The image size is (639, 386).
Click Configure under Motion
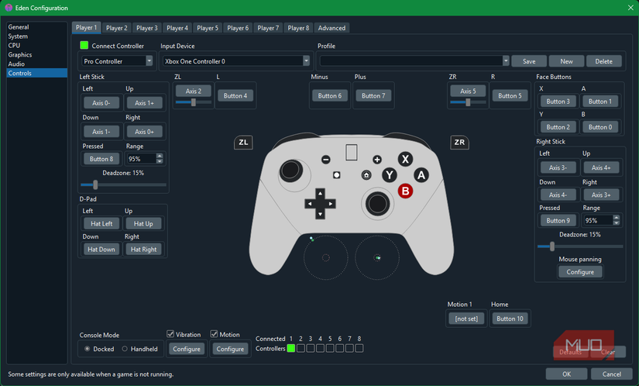click(x=230, y=349)
